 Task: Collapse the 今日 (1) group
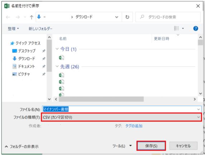pyautogui.click(x=57, y=49)
